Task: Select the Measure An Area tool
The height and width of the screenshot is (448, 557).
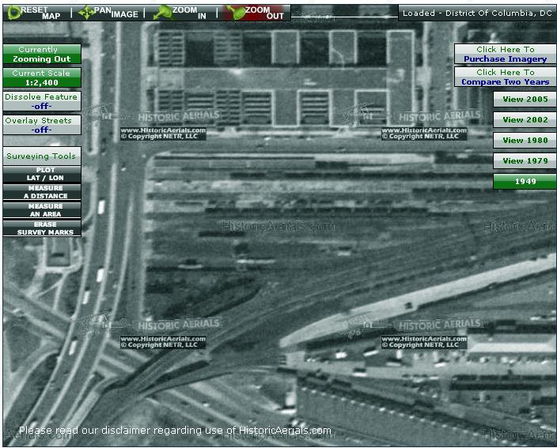Action: pos(41,210)
